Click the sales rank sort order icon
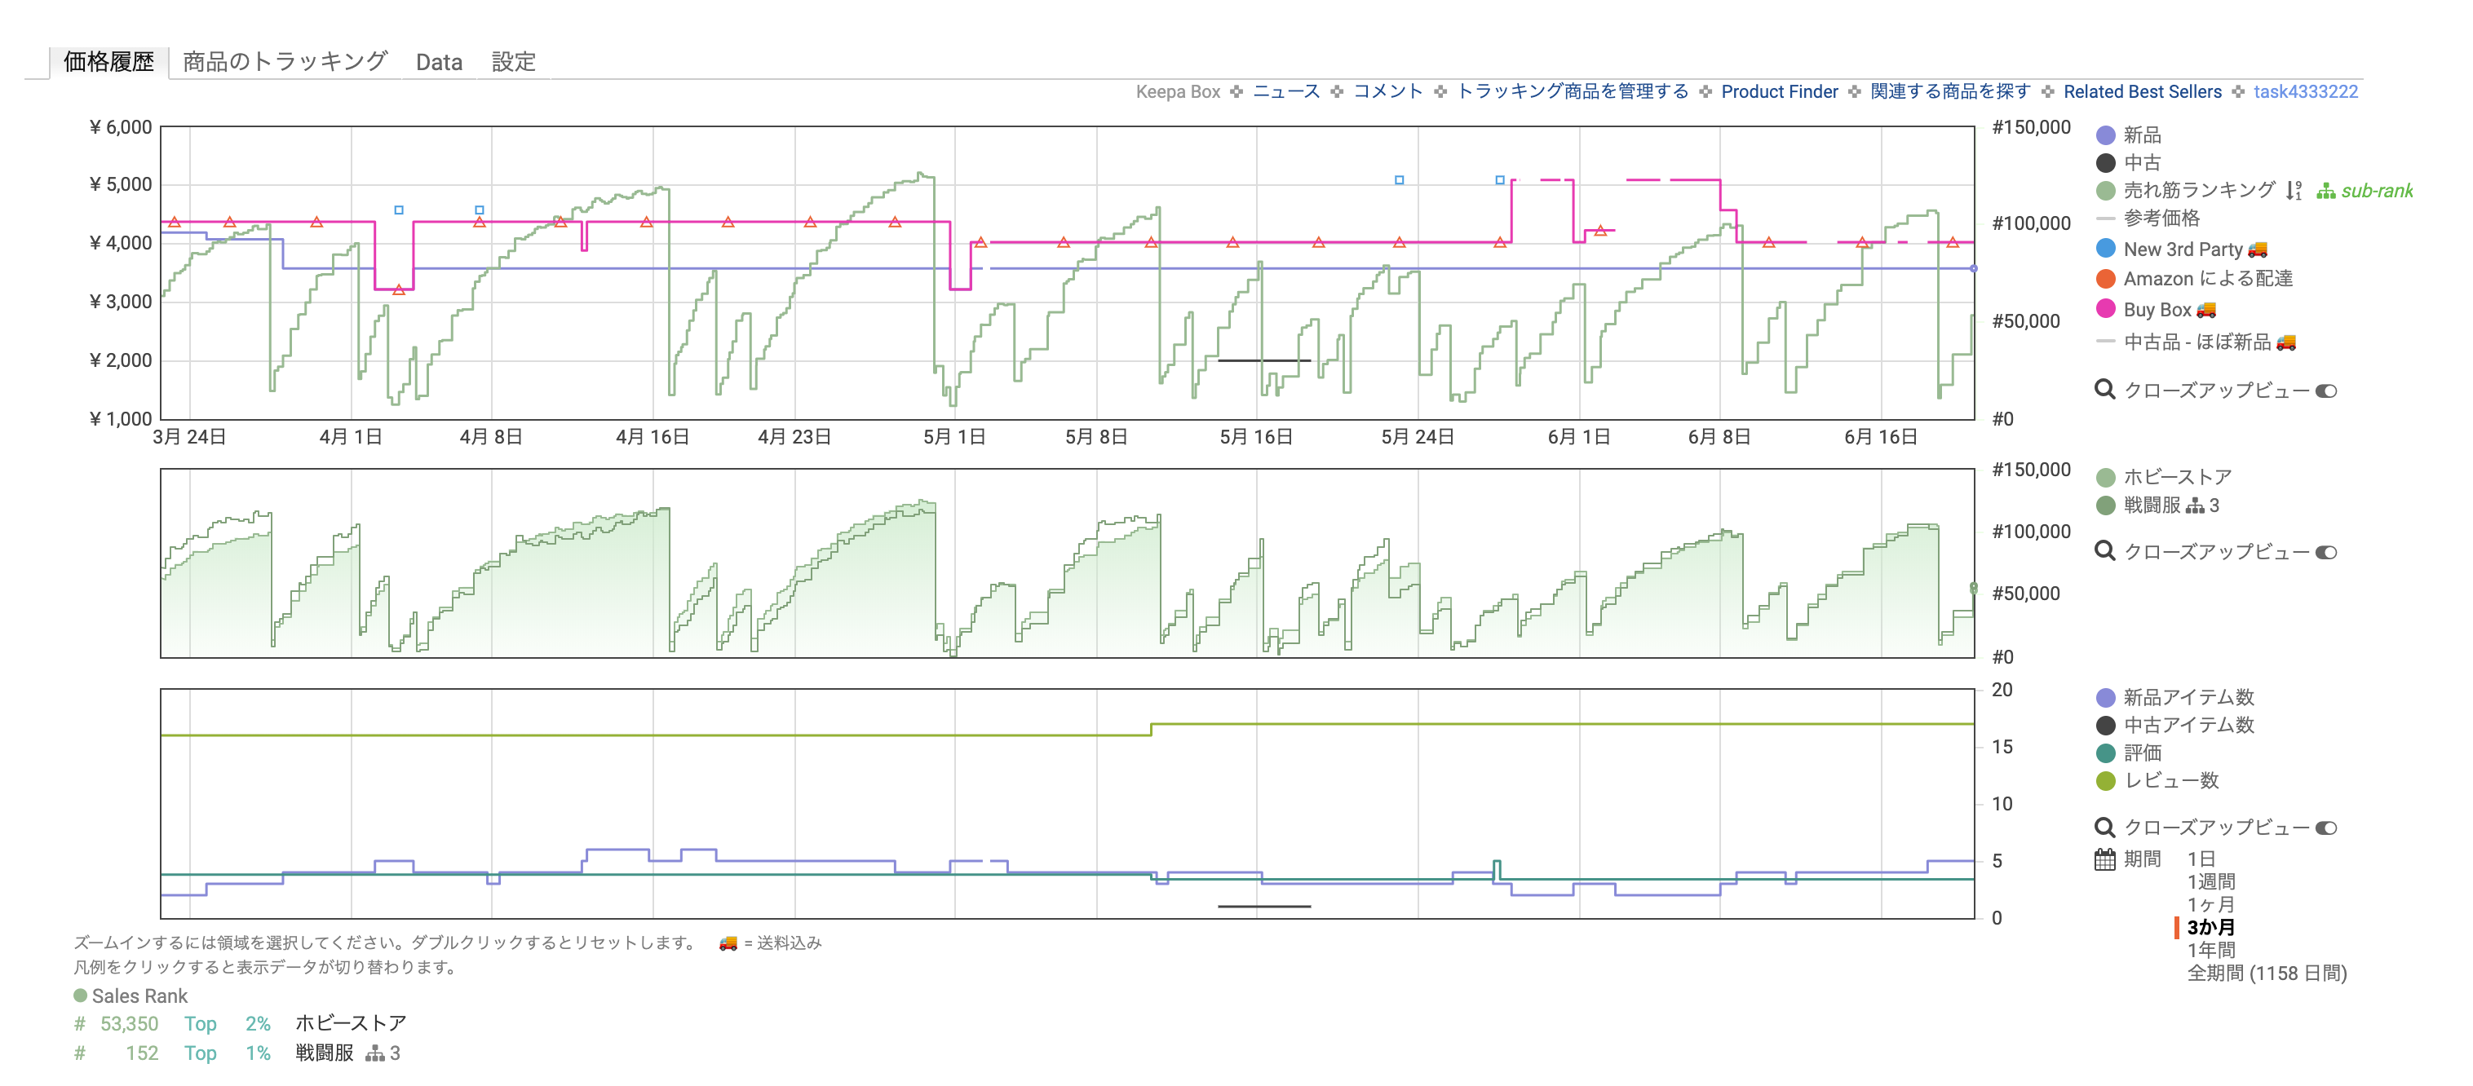Viewport: 2473px width, 1086px height. click(x=2293, y=191)
